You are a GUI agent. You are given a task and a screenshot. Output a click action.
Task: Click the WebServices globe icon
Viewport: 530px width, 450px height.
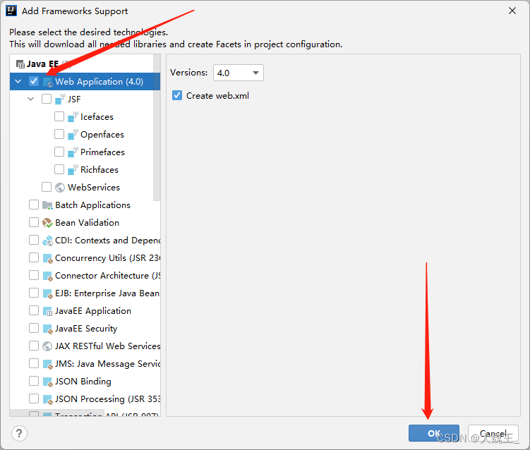tap(60, 188)
